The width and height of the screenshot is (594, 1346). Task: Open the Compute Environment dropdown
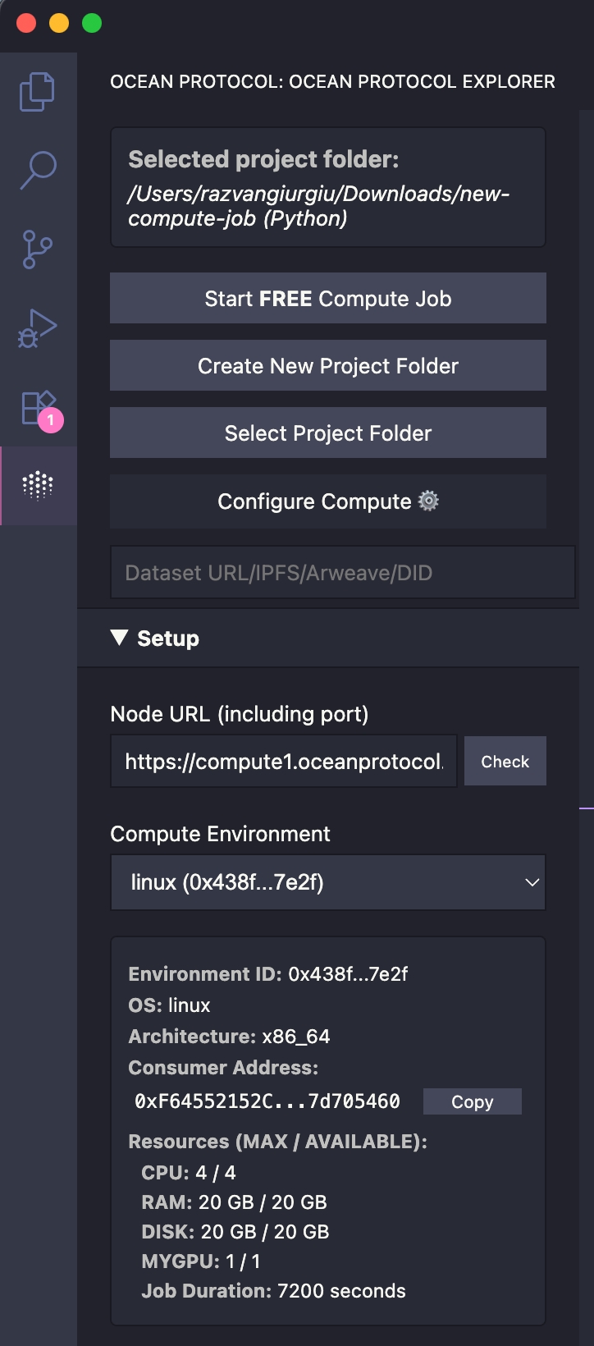(327, 882)
